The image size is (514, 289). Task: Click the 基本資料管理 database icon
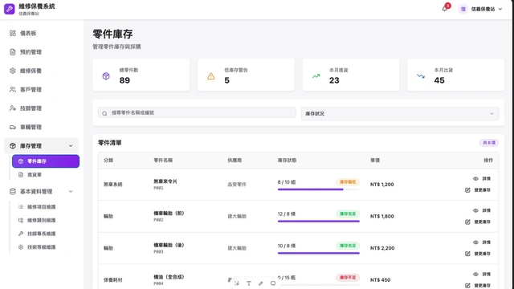click(x=13, y=191)
